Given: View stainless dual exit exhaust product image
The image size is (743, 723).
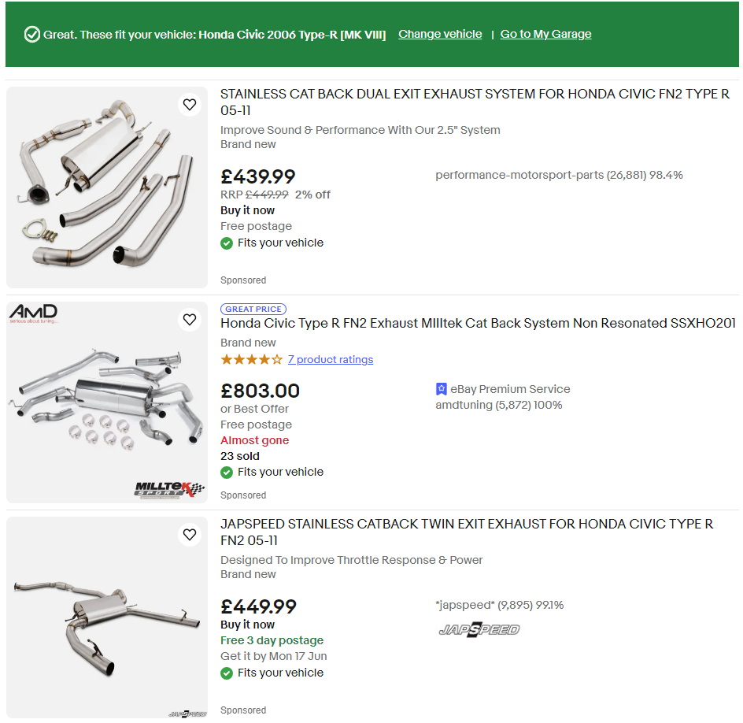Looking at the screenshot, I should point(107,187).
